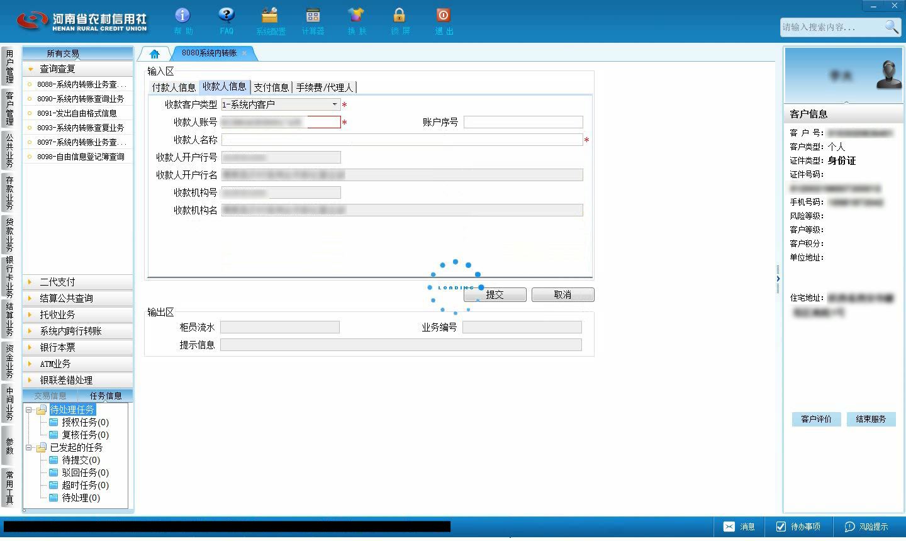The image size is (906, 541).
Task: Select 驳回任务(0) item
Action: coord(79,472)
